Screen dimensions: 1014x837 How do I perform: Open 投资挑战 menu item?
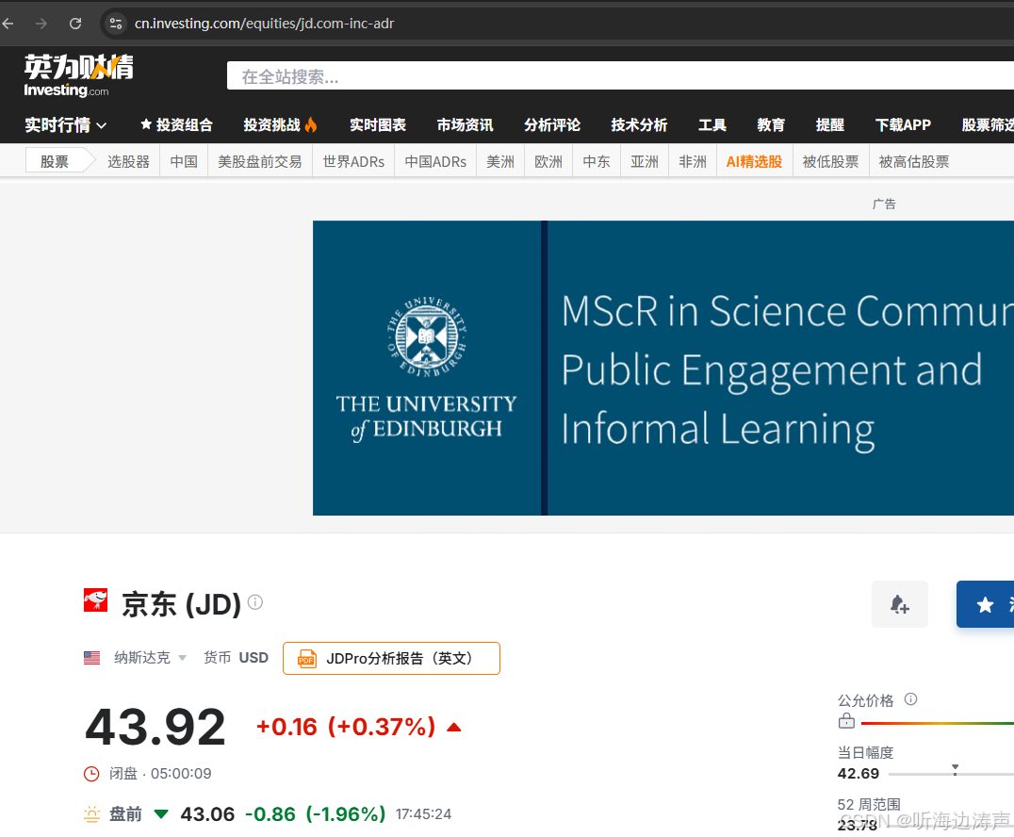pyautogui.click(x=271, y=124)
